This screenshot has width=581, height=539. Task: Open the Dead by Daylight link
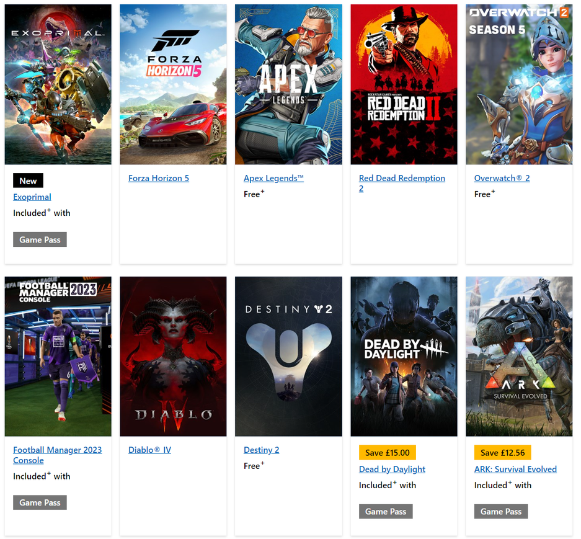392,470
